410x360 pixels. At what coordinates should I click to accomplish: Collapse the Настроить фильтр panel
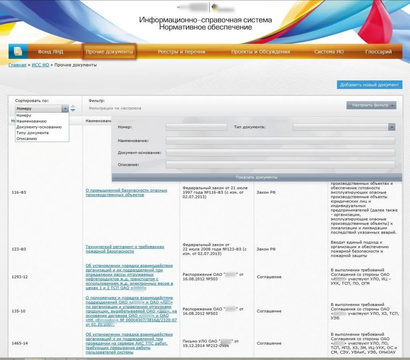click(371, 105)
